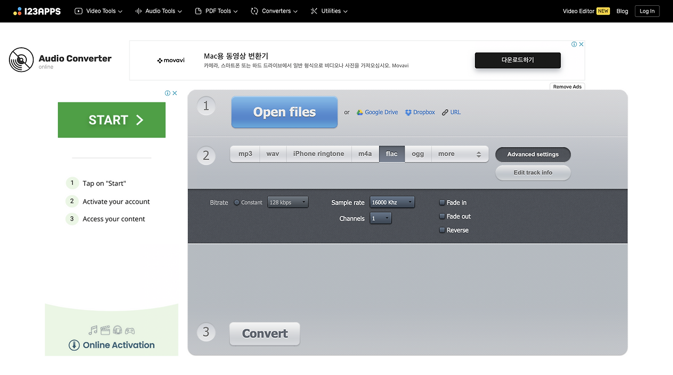673x375 pixels.
Task: Switch to the mp3 output format
Action: [244, 153]
